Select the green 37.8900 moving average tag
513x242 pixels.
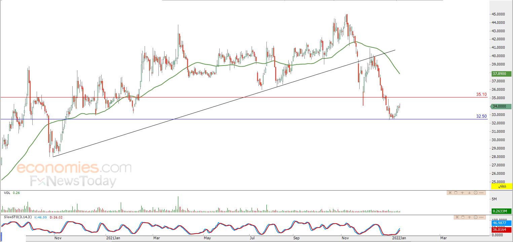[502, 74]
